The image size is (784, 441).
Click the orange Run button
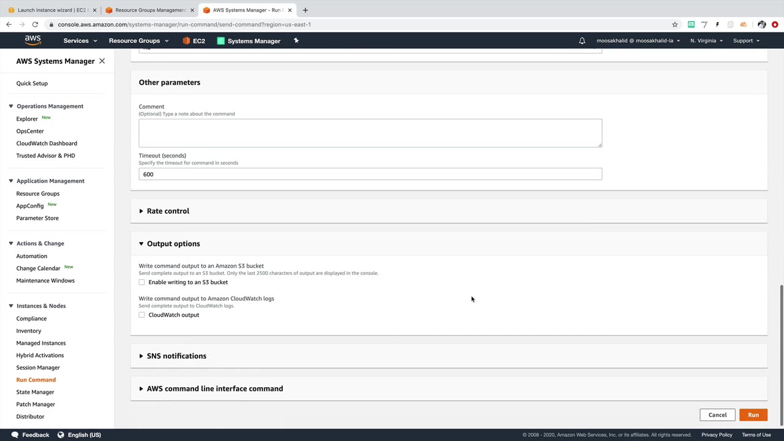click(753, 415)
